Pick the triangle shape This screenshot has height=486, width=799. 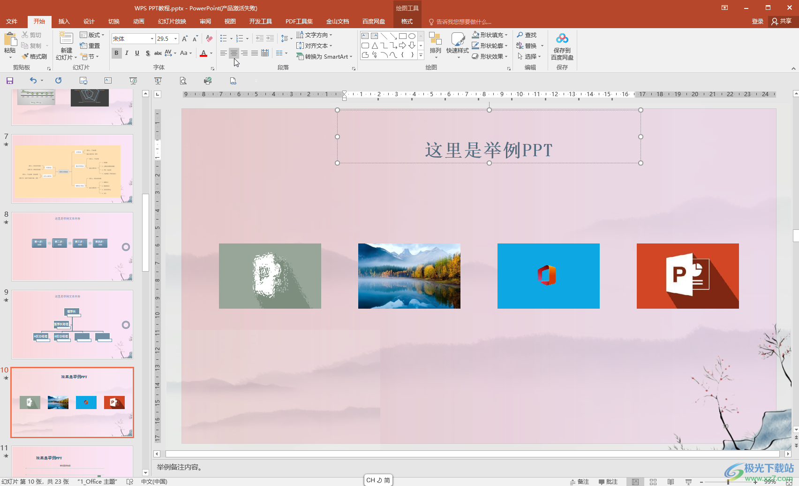pos(375,46)
